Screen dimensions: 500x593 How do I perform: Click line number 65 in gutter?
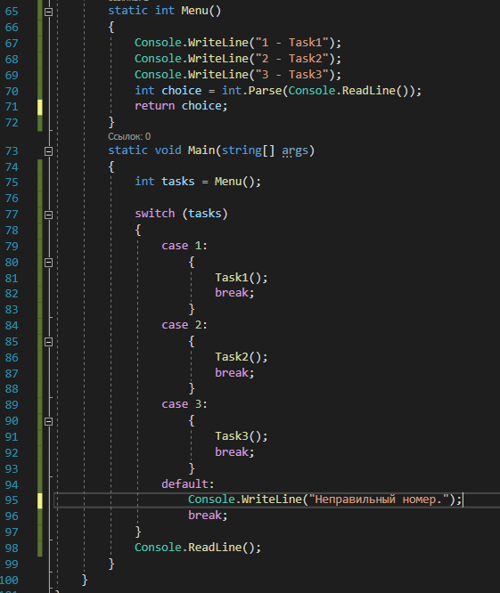click(x=12, y=12)
